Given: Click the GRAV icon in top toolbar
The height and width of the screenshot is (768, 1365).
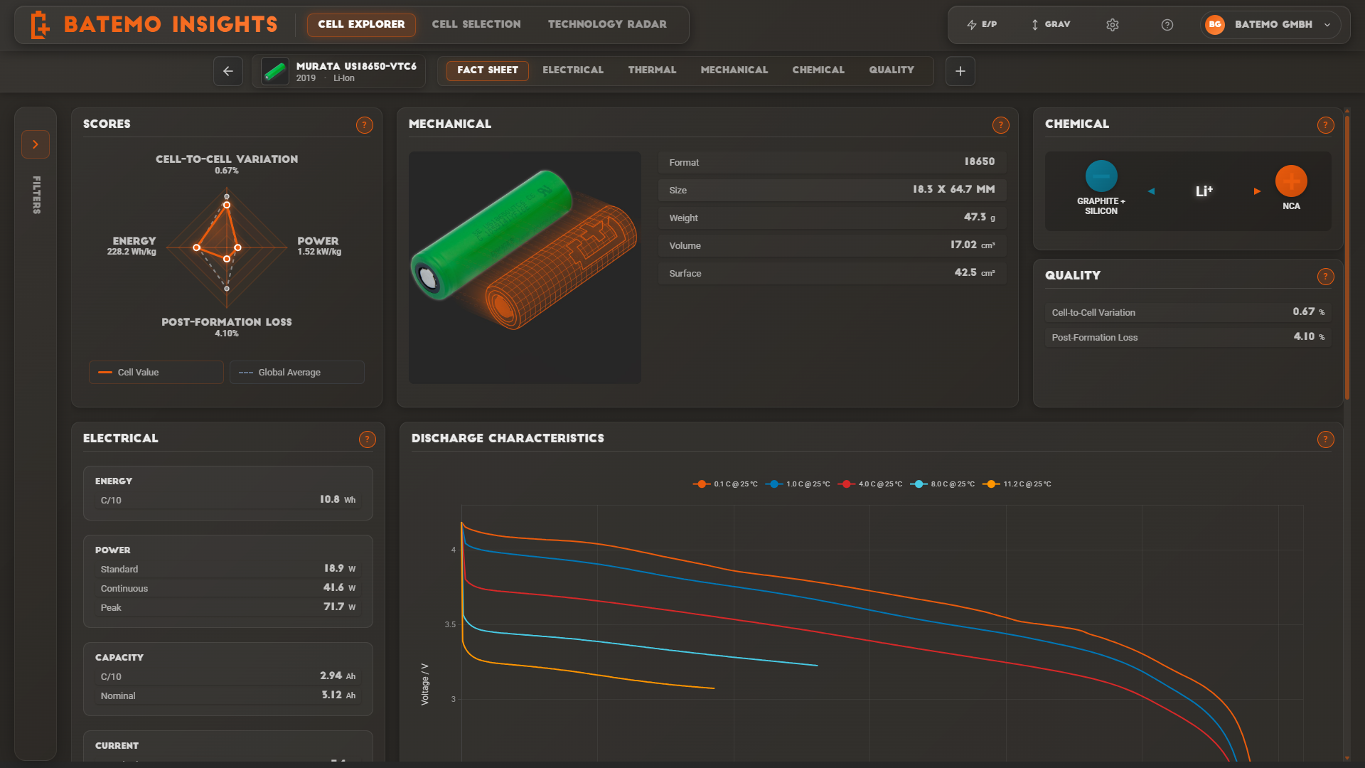Looking at the screenshot, I should point(1050,24).
